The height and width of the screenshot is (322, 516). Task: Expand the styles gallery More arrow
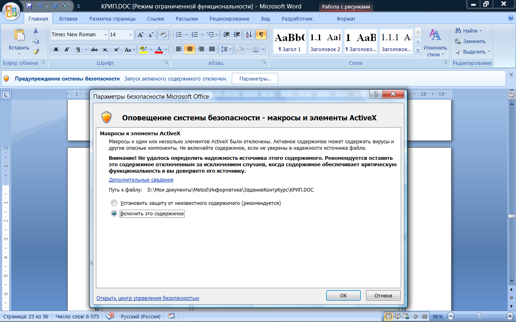pos(418,51)
